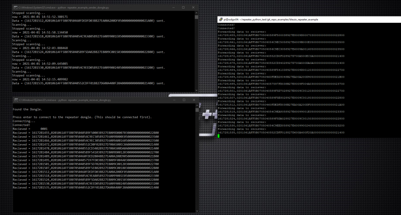This screenshot has height=215, width=401.
Task: Click the receiver cmd window's system icon
Action: click(15, 100)
